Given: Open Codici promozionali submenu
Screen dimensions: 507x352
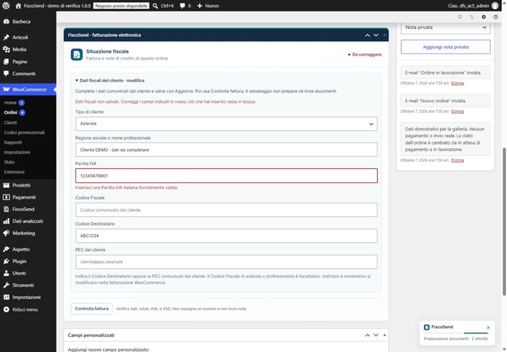Looking at the screenshot, I should coord(24,133).
